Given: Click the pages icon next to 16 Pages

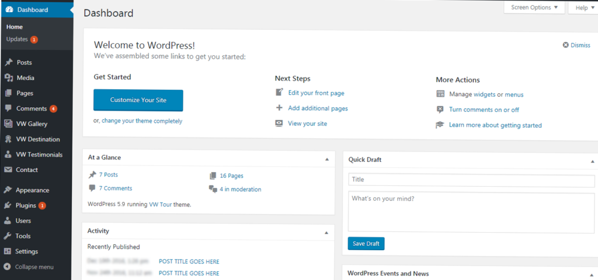Looking at the screenshot, I should tap(213, 176).
